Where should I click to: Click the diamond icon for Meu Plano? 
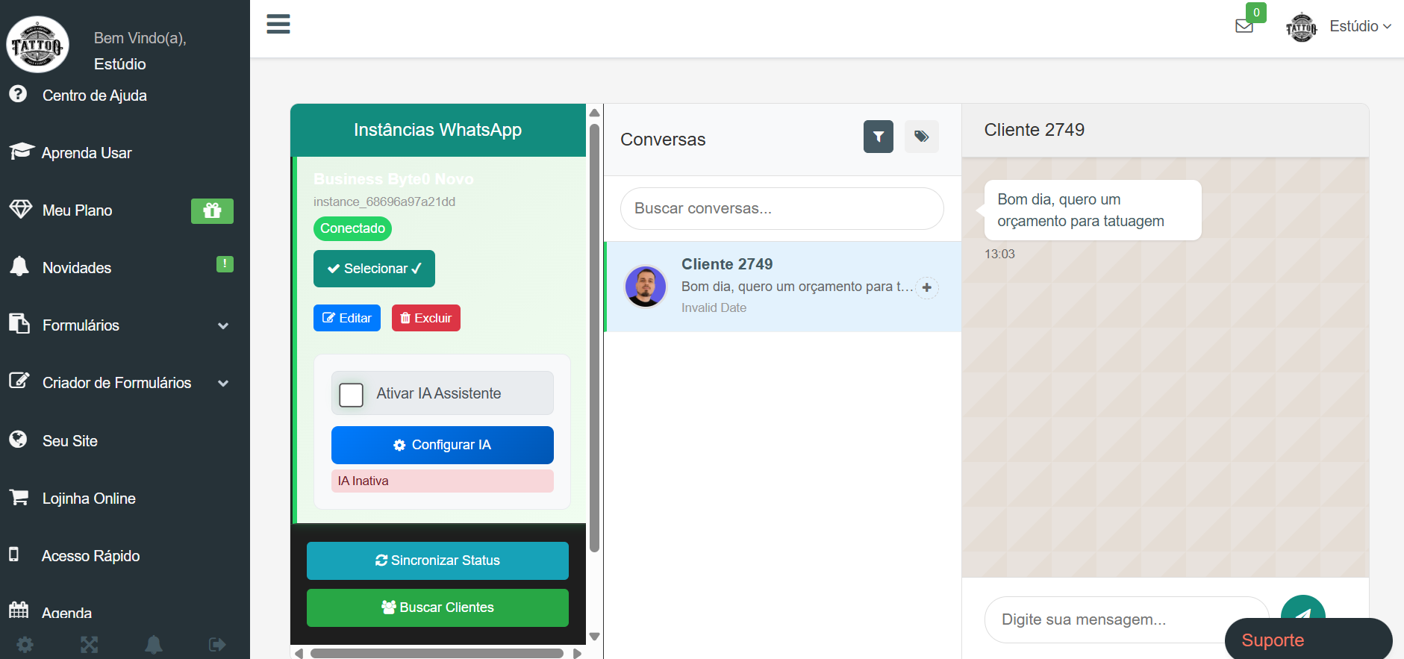point(20,209)
